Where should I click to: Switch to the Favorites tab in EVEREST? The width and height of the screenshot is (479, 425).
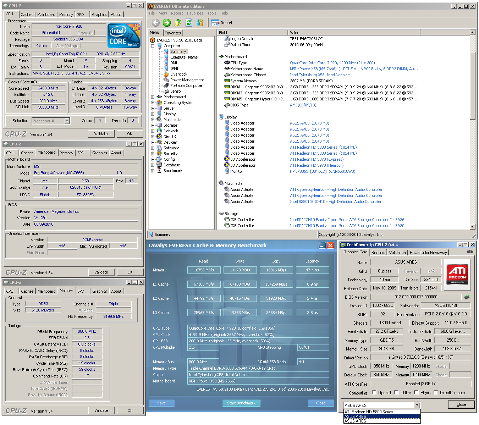coord(173,33)
